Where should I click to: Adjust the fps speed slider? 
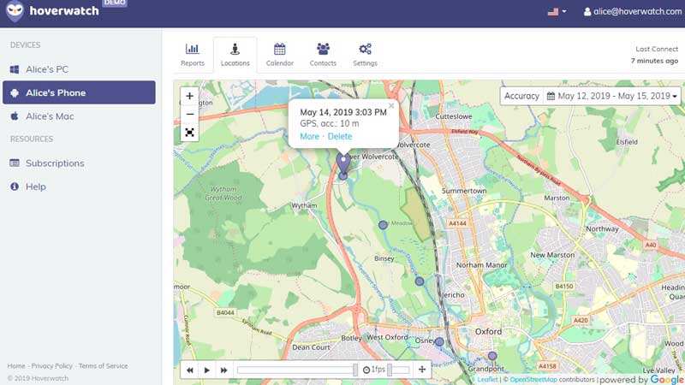(398, 370)
